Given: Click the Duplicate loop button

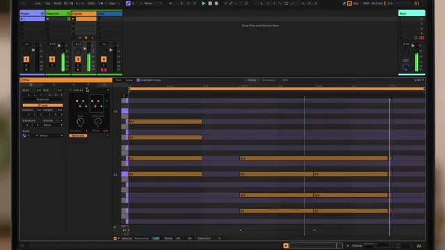Looking at the screenshot, I should [43, 99].
